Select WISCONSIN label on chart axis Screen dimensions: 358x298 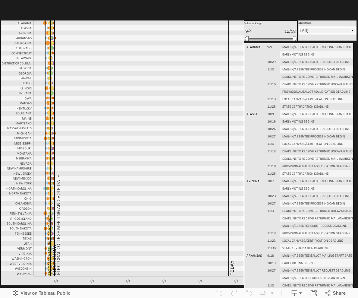23,269
